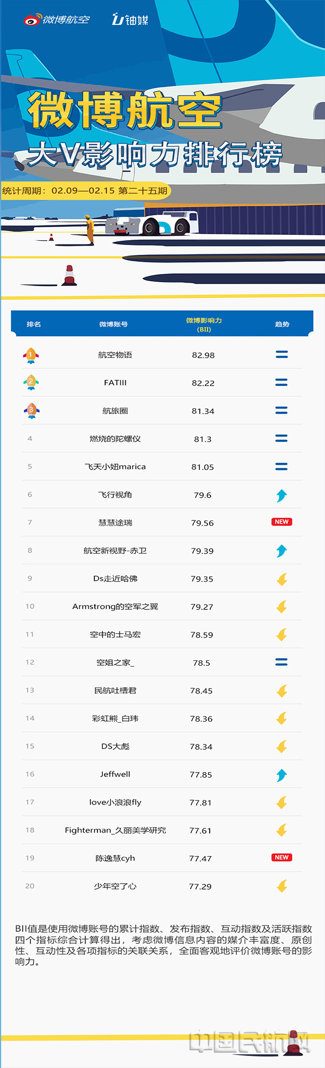Screen dimensions: 325x1068
Task: Click the gold rank 1 medal icon
Action: (x=31, y=355)
